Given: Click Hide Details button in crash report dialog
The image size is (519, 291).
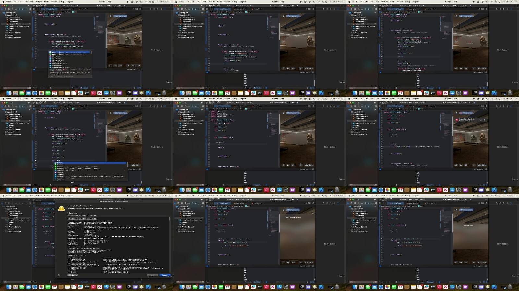Looking at the screenshot, I should tap(72, 275).
